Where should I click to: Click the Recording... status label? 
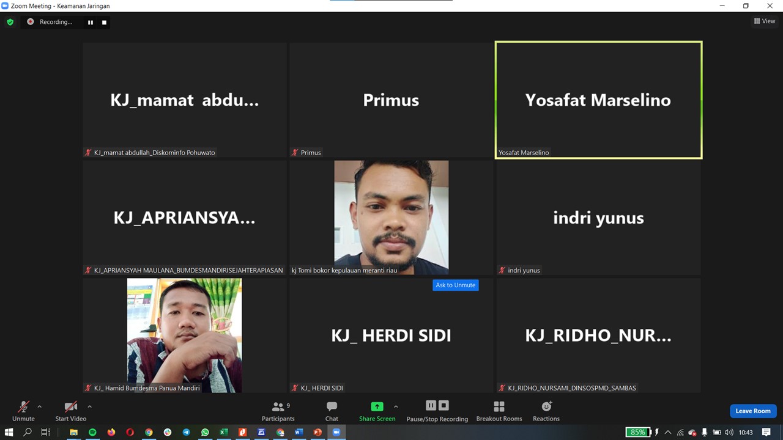(56, 22)
